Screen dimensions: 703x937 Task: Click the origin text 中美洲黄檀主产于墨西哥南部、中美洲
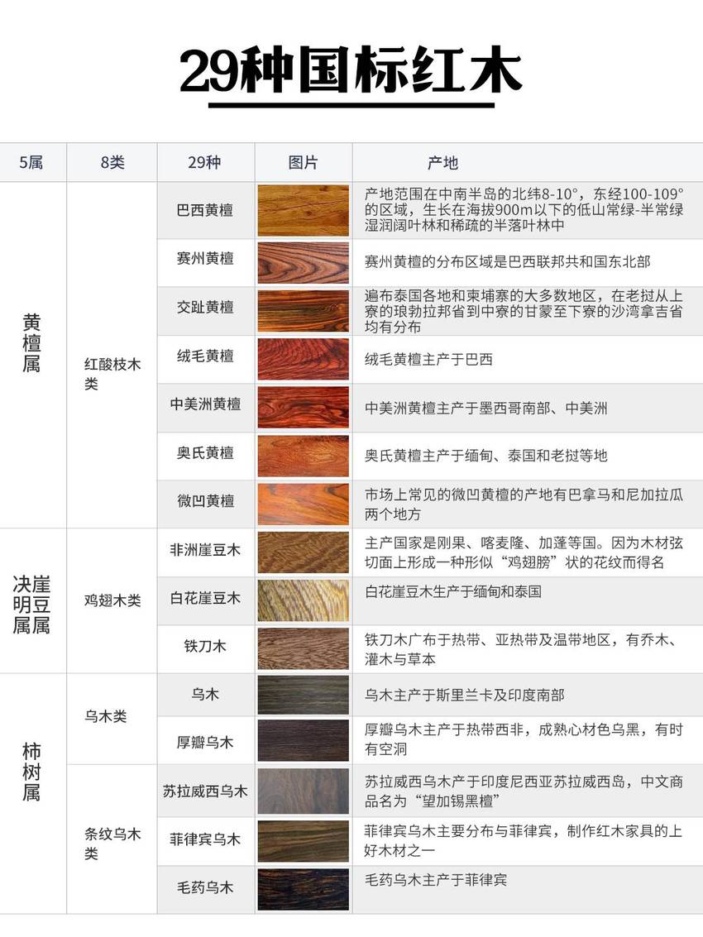pyautogui.click(x=486, y=409)
